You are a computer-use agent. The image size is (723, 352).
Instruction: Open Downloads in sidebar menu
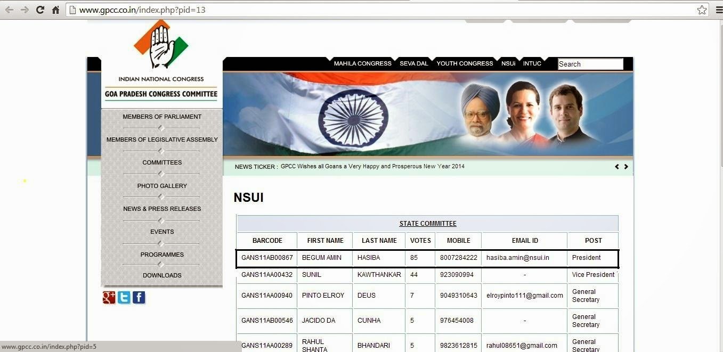[x=162, y=275]
